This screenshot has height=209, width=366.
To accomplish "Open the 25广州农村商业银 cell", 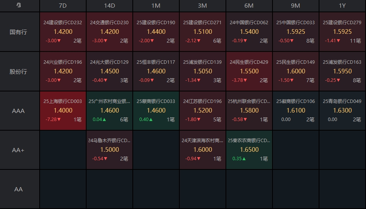I will [x=109, y=111].
